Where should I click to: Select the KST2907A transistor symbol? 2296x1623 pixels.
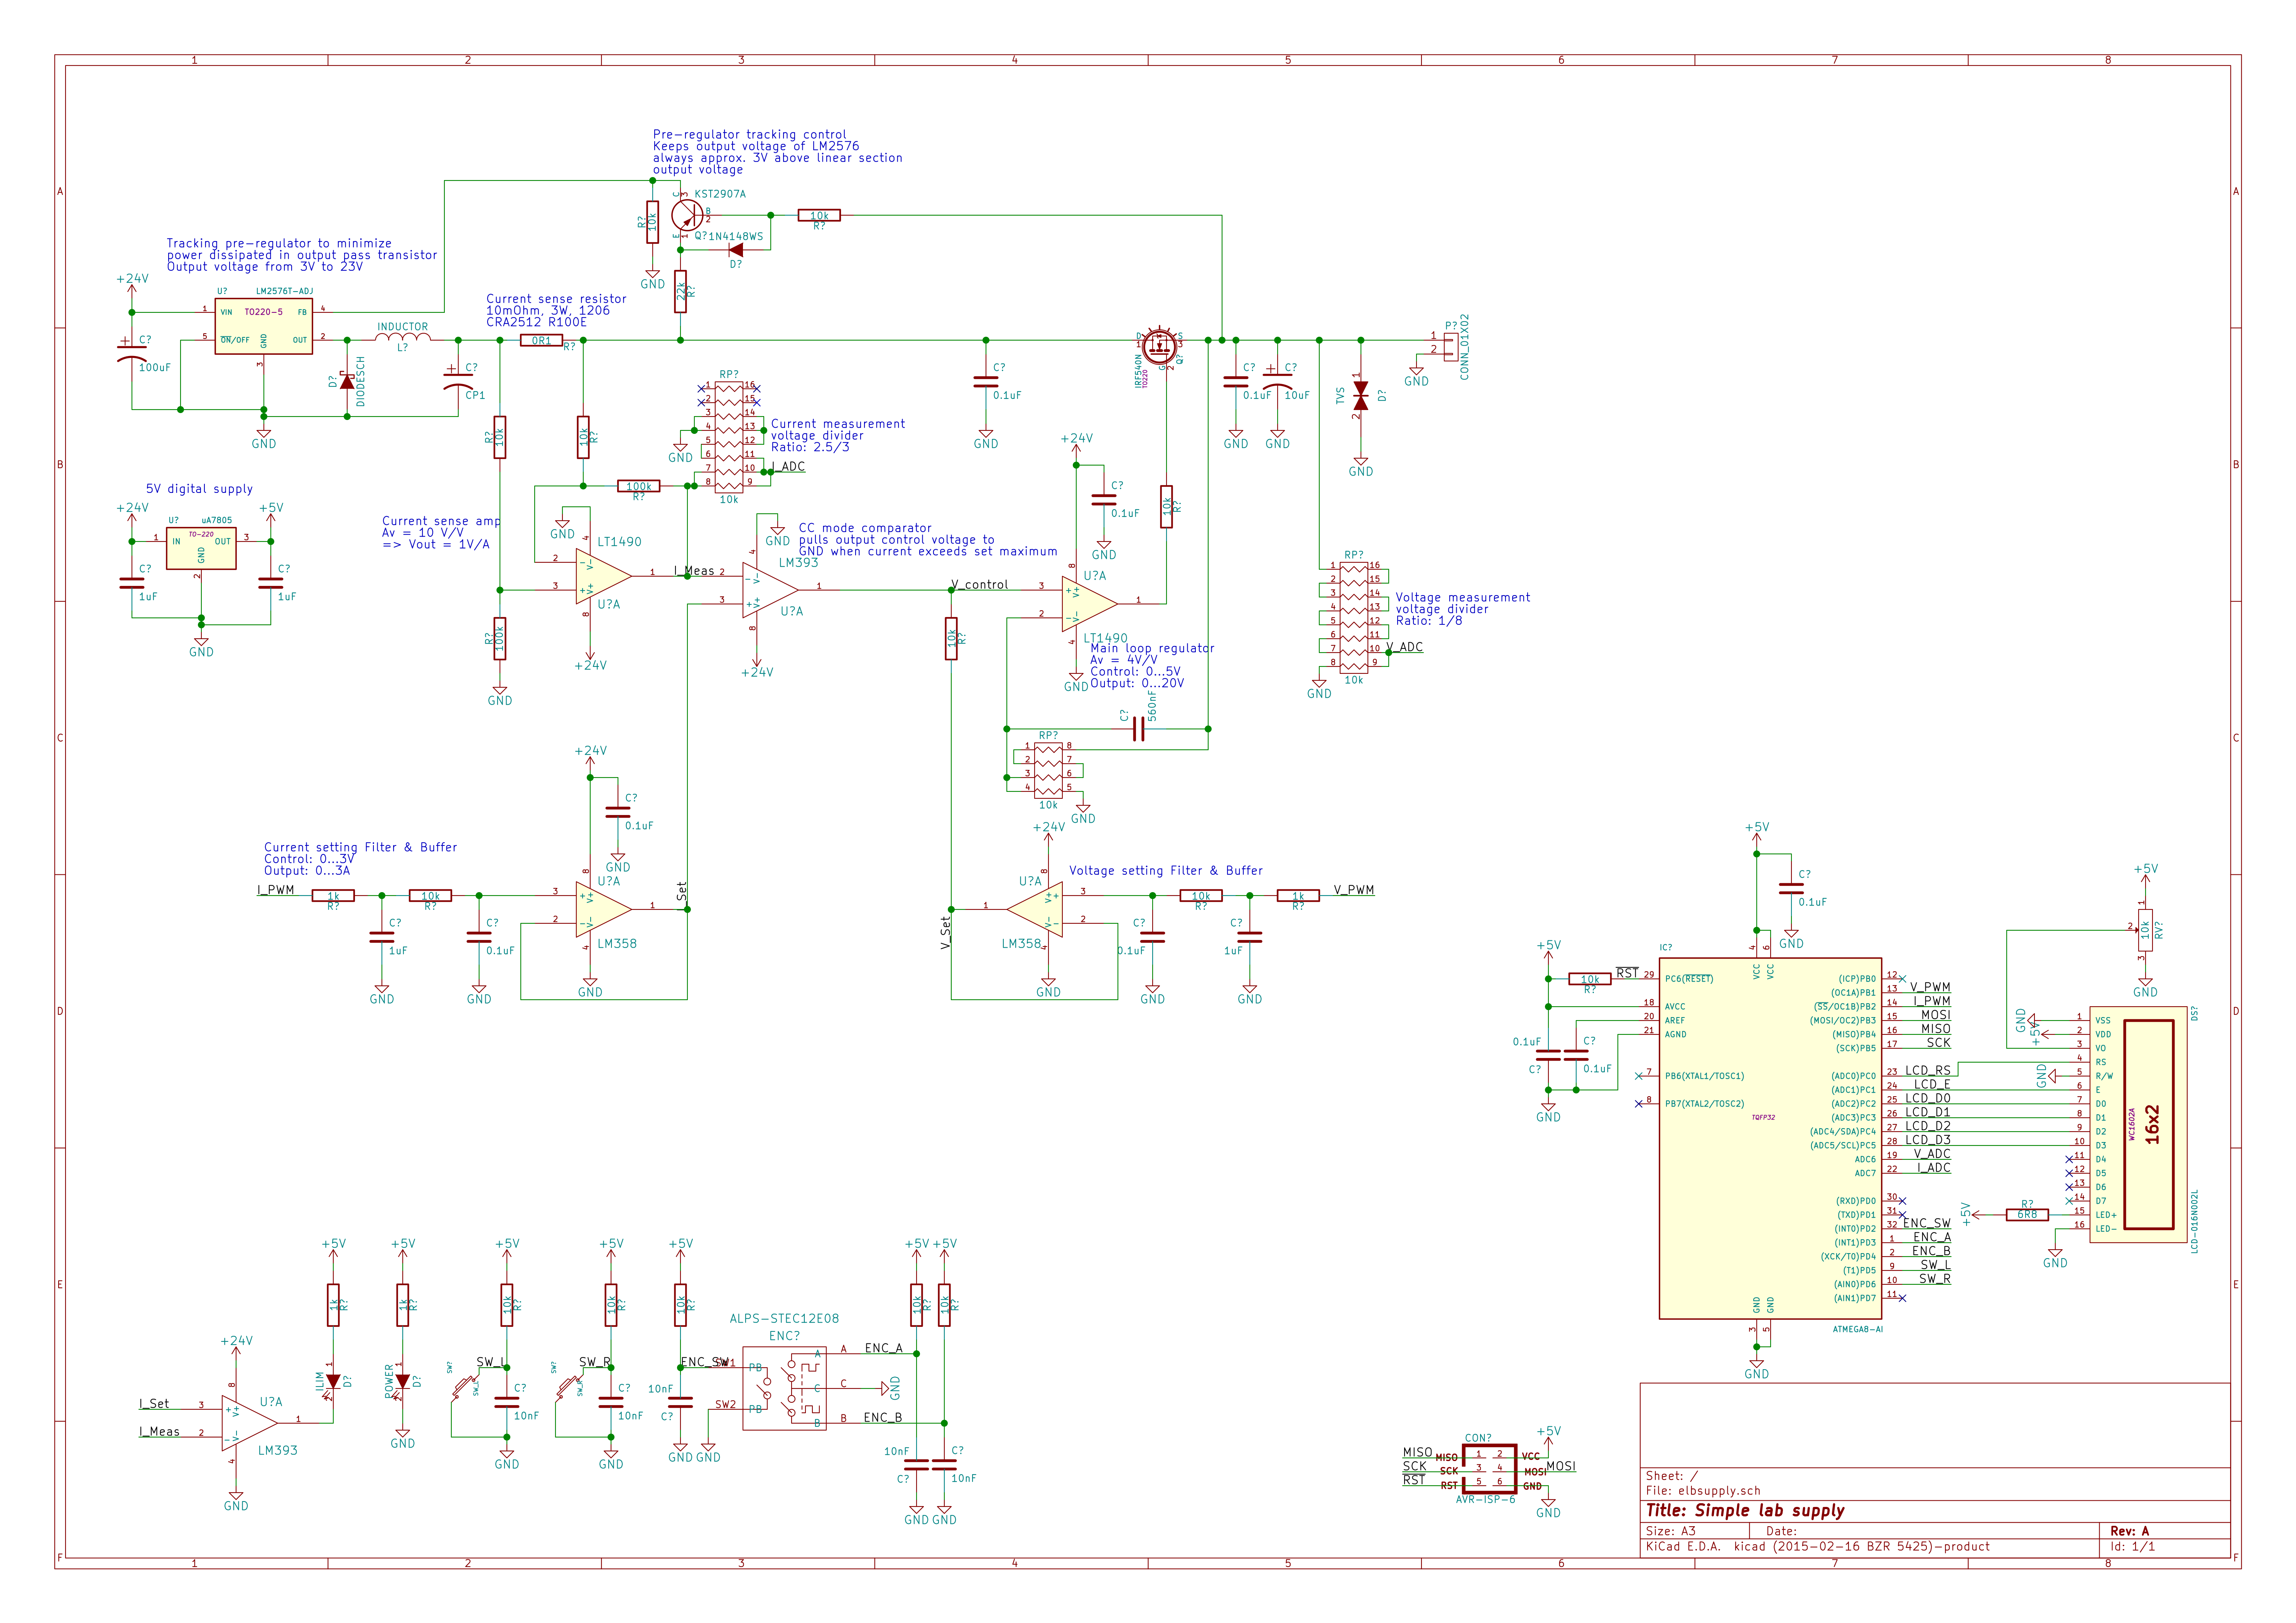point(687,215)
